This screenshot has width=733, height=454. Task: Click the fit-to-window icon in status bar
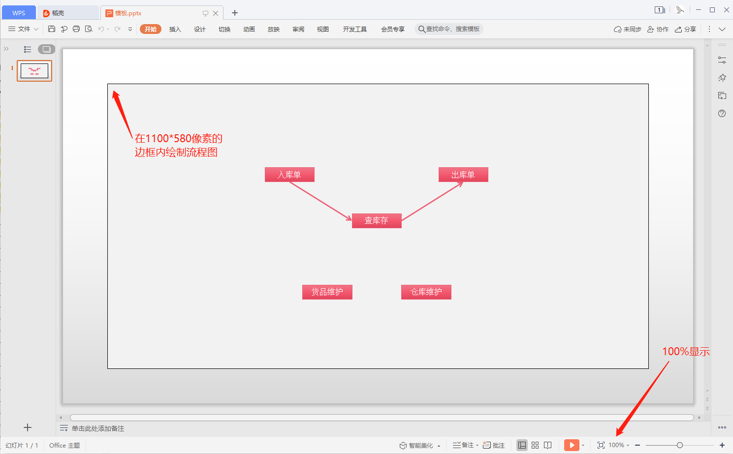tap(601, 445)
